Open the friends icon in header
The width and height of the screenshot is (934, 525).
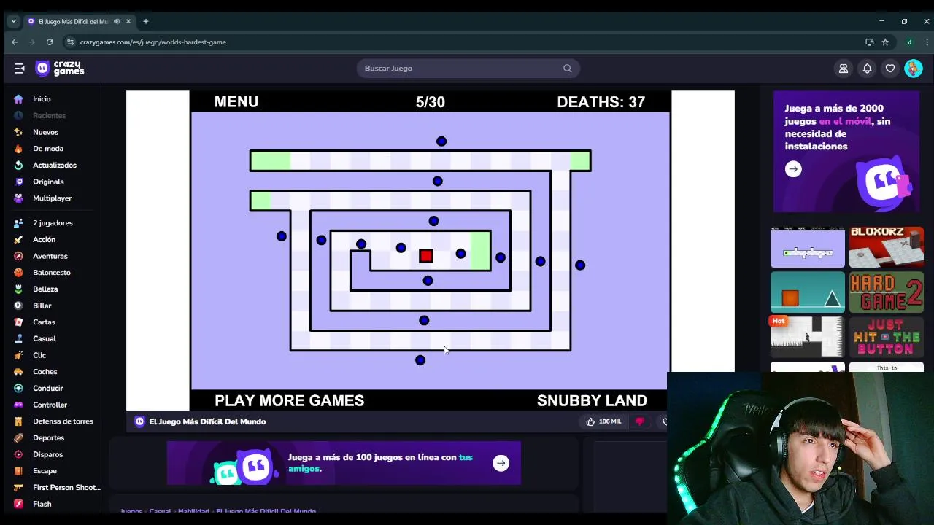click(843, 69)
